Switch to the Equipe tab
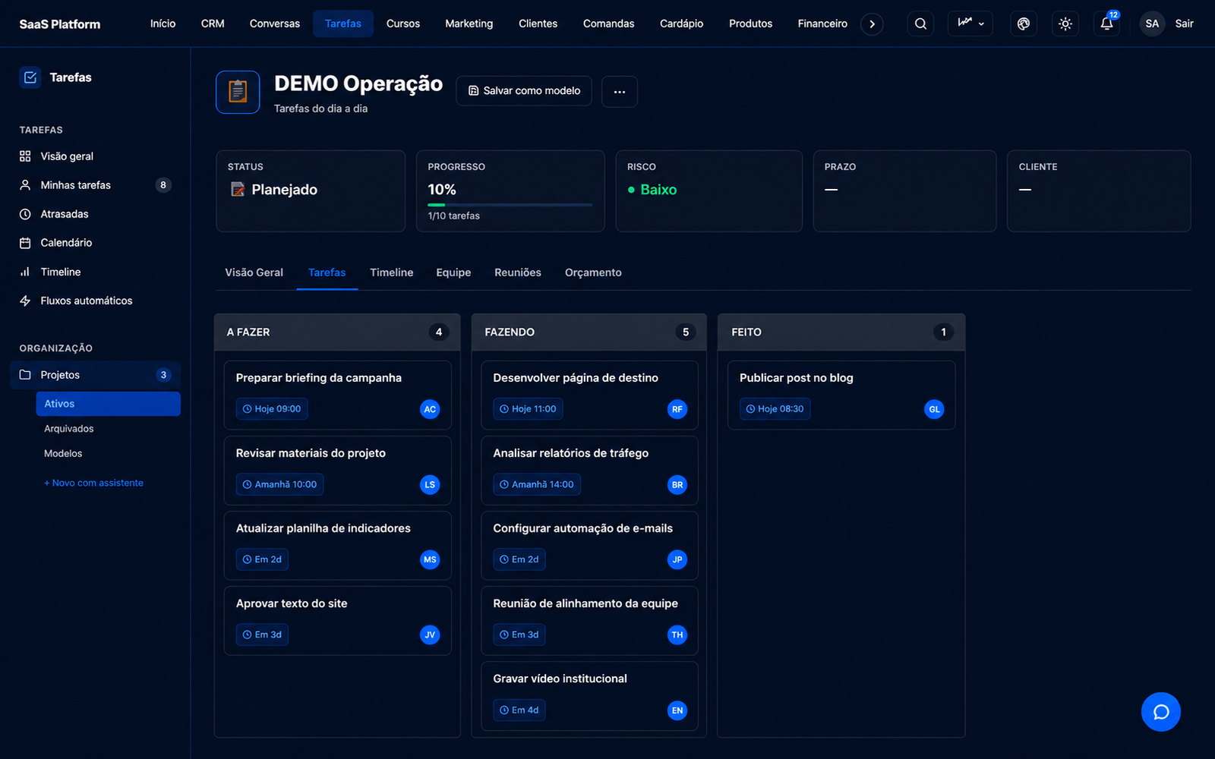This screenshot has height=759, width=1215. 453,272
